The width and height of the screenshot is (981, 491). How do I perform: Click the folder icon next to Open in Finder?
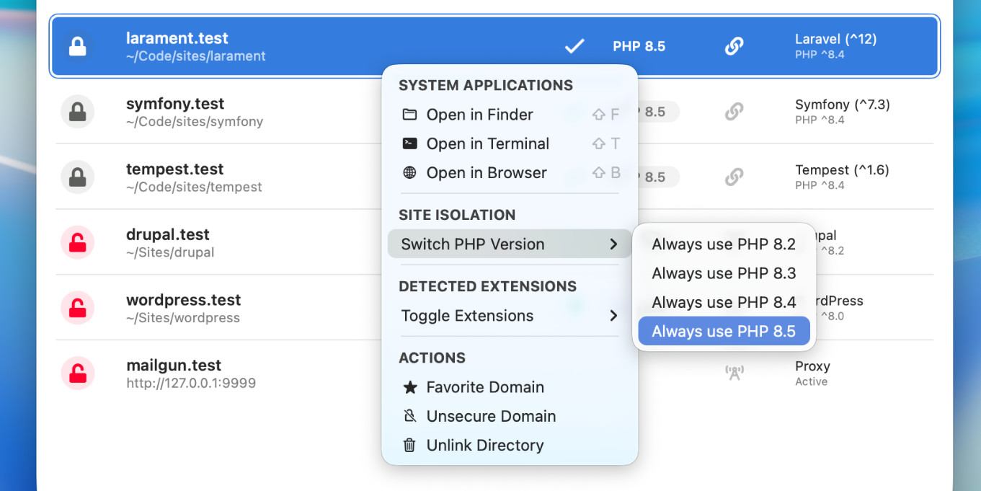[x=409, y=115]
